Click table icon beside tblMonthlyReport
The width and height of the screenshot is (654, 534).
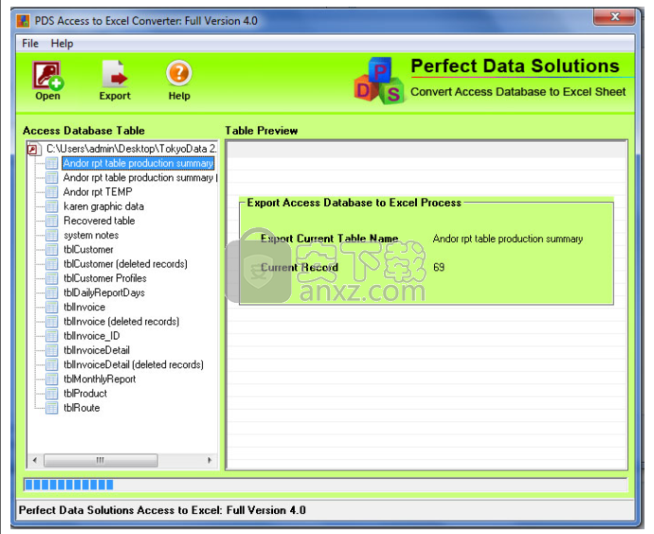point(52,379)
